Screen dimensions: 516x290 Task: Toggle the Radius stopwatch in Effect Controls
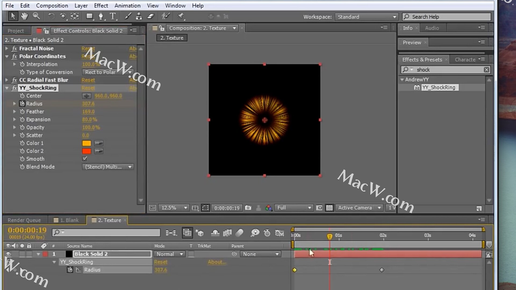click(22, 104)
